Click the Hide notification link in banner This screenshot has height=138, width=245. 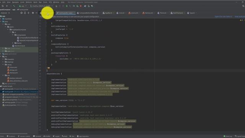(x=240, y=16)
